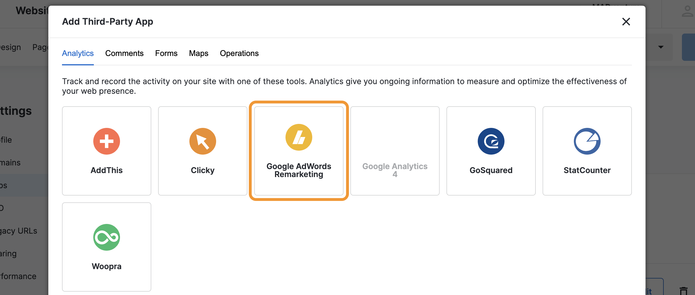This screenshot has width=695, height=295.
Task: Click the Google AdWords Remarketing icon
Action: [x=299, y=137]
